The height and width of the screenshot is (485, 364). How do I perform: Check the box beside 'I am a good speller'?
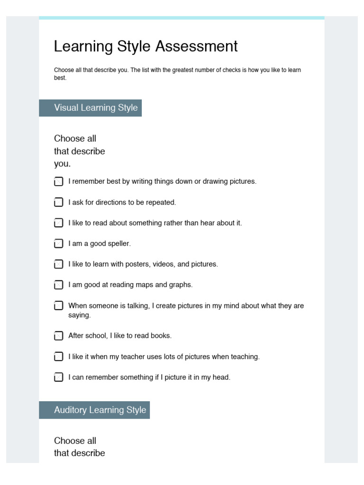(x=58, y=243)
